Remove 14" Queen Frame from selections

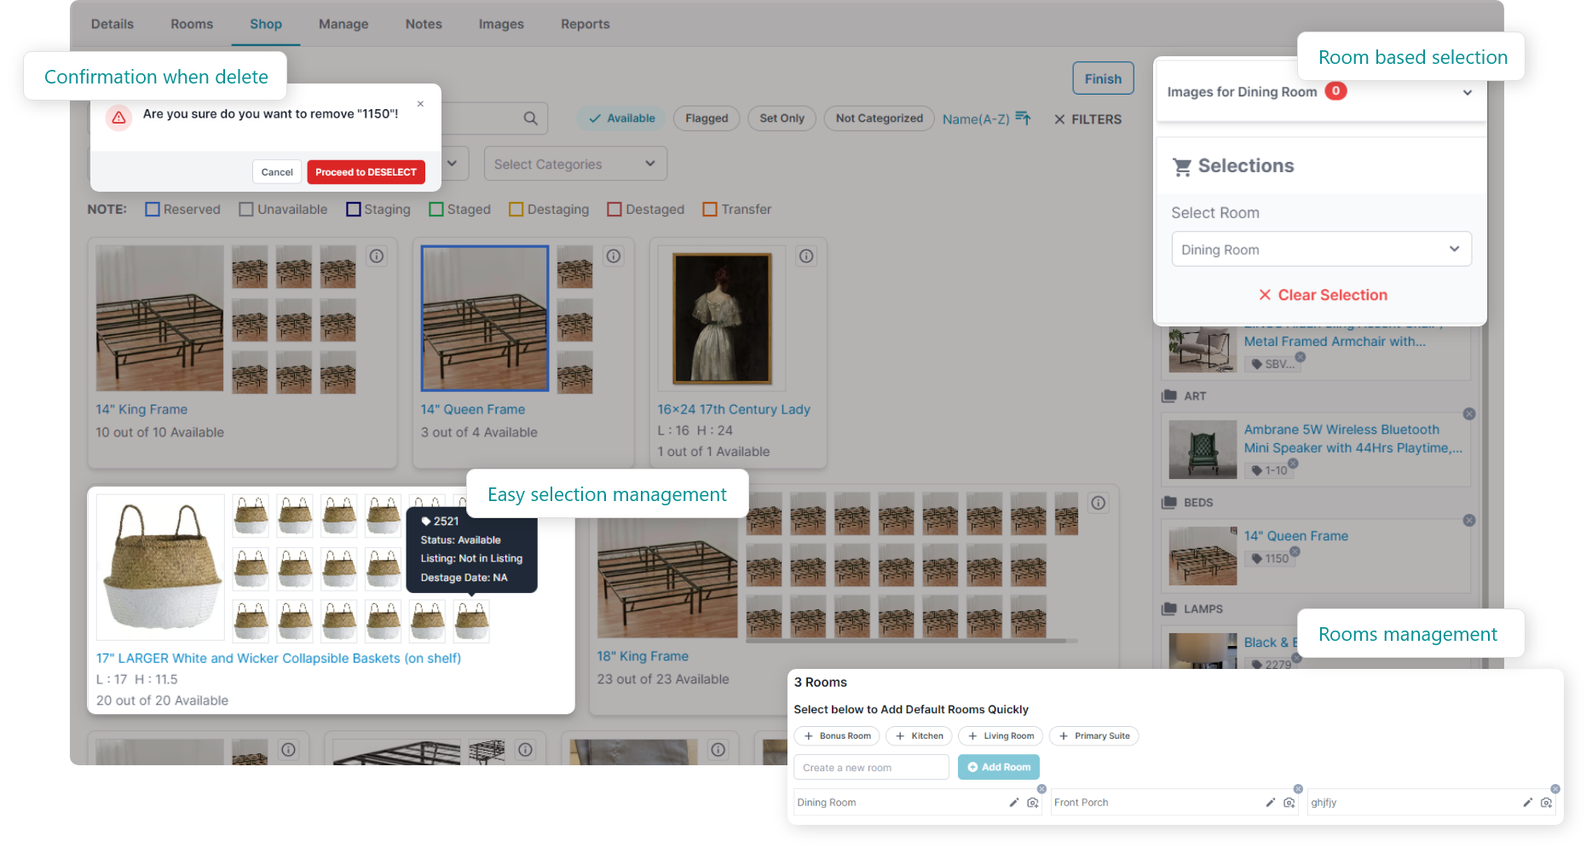point(1468,521)
